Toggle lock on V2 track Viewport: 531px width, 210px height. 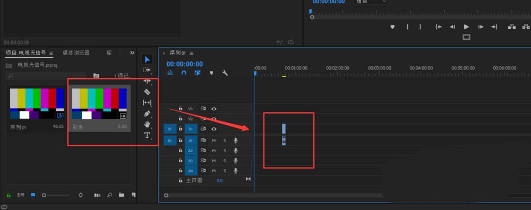click(x=181, y=119)
